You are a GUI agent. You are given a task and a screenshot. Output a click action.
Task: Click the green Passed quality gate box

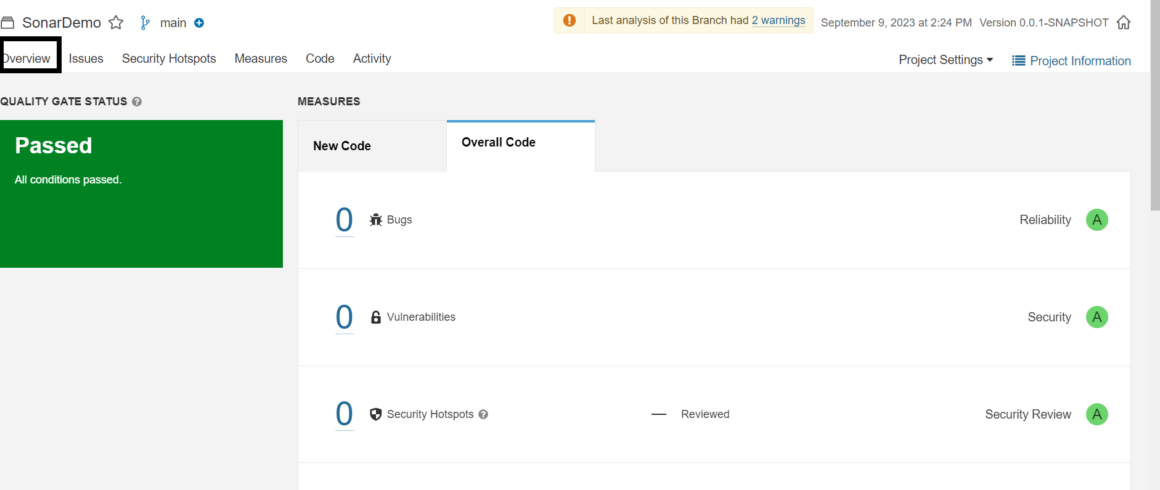(x=141, y=194)
